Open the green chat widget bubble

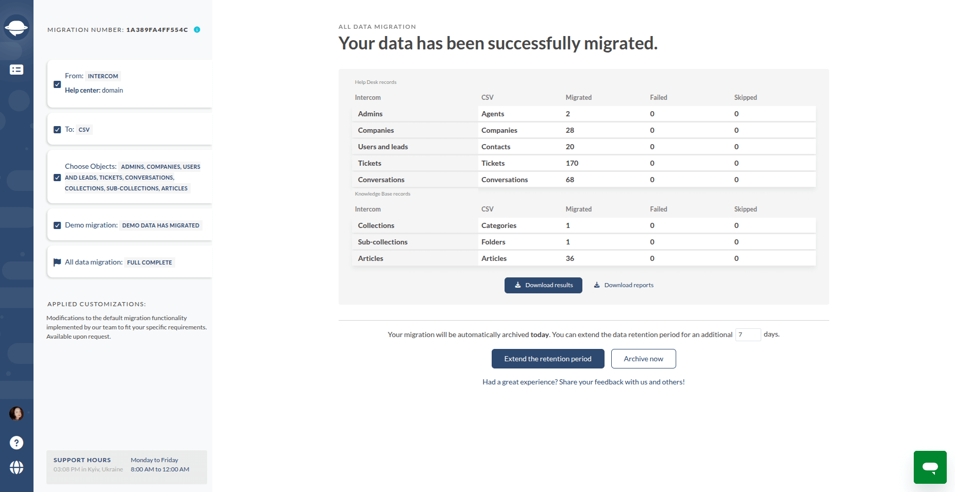click(929, 467)
